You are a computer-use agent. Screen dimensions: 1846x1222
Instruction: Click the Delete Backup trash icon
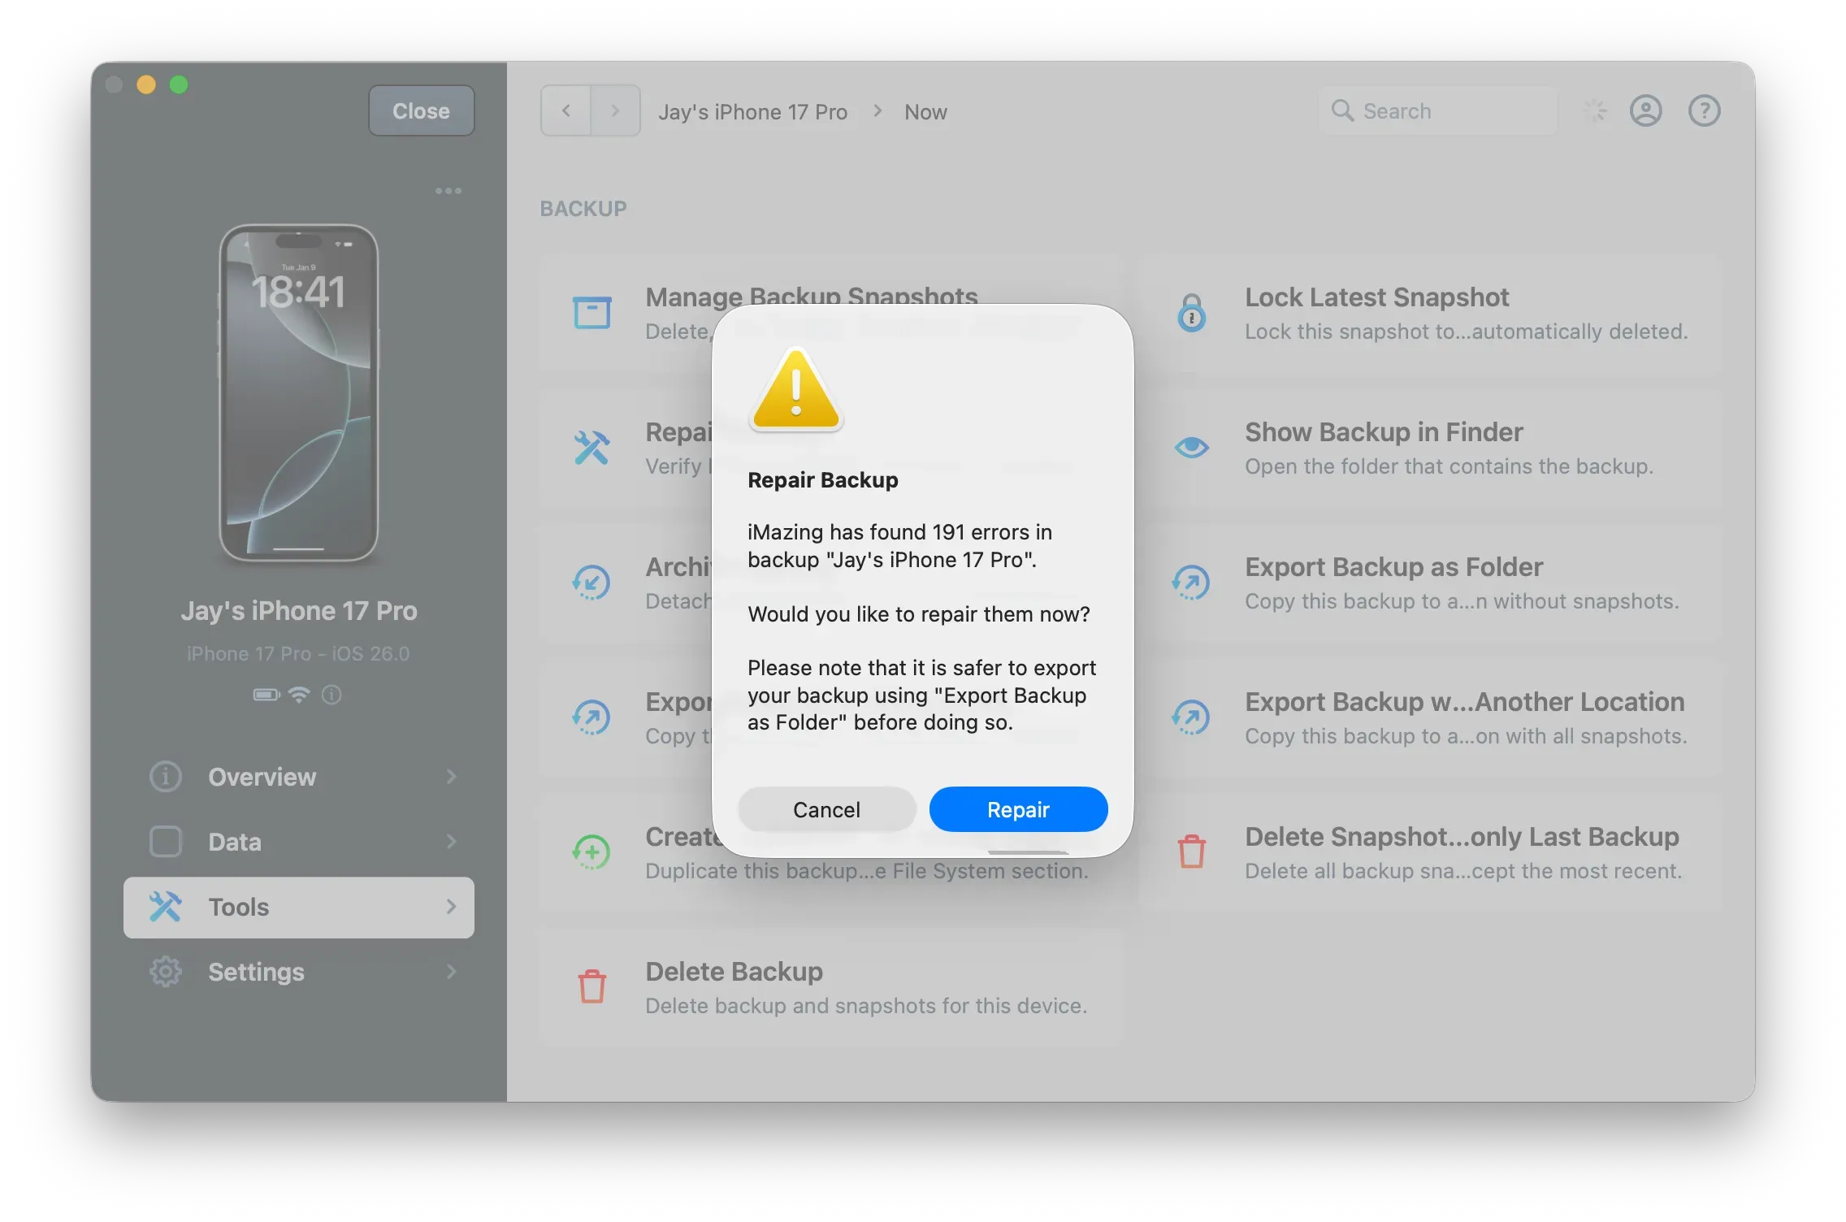click(592, 986)
